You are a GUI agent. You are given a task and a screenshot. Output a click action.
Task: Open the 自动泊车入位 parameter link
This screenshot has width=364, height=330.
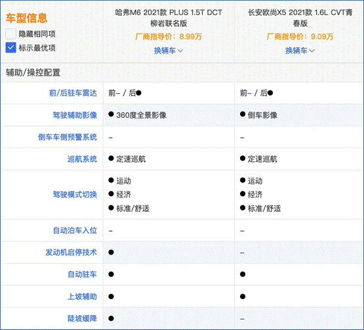click(x=75, y=230)
